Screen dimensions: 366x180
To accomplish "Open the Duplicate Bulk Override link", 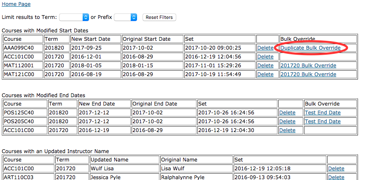I will pyautogui.click(x=310, y=48).
